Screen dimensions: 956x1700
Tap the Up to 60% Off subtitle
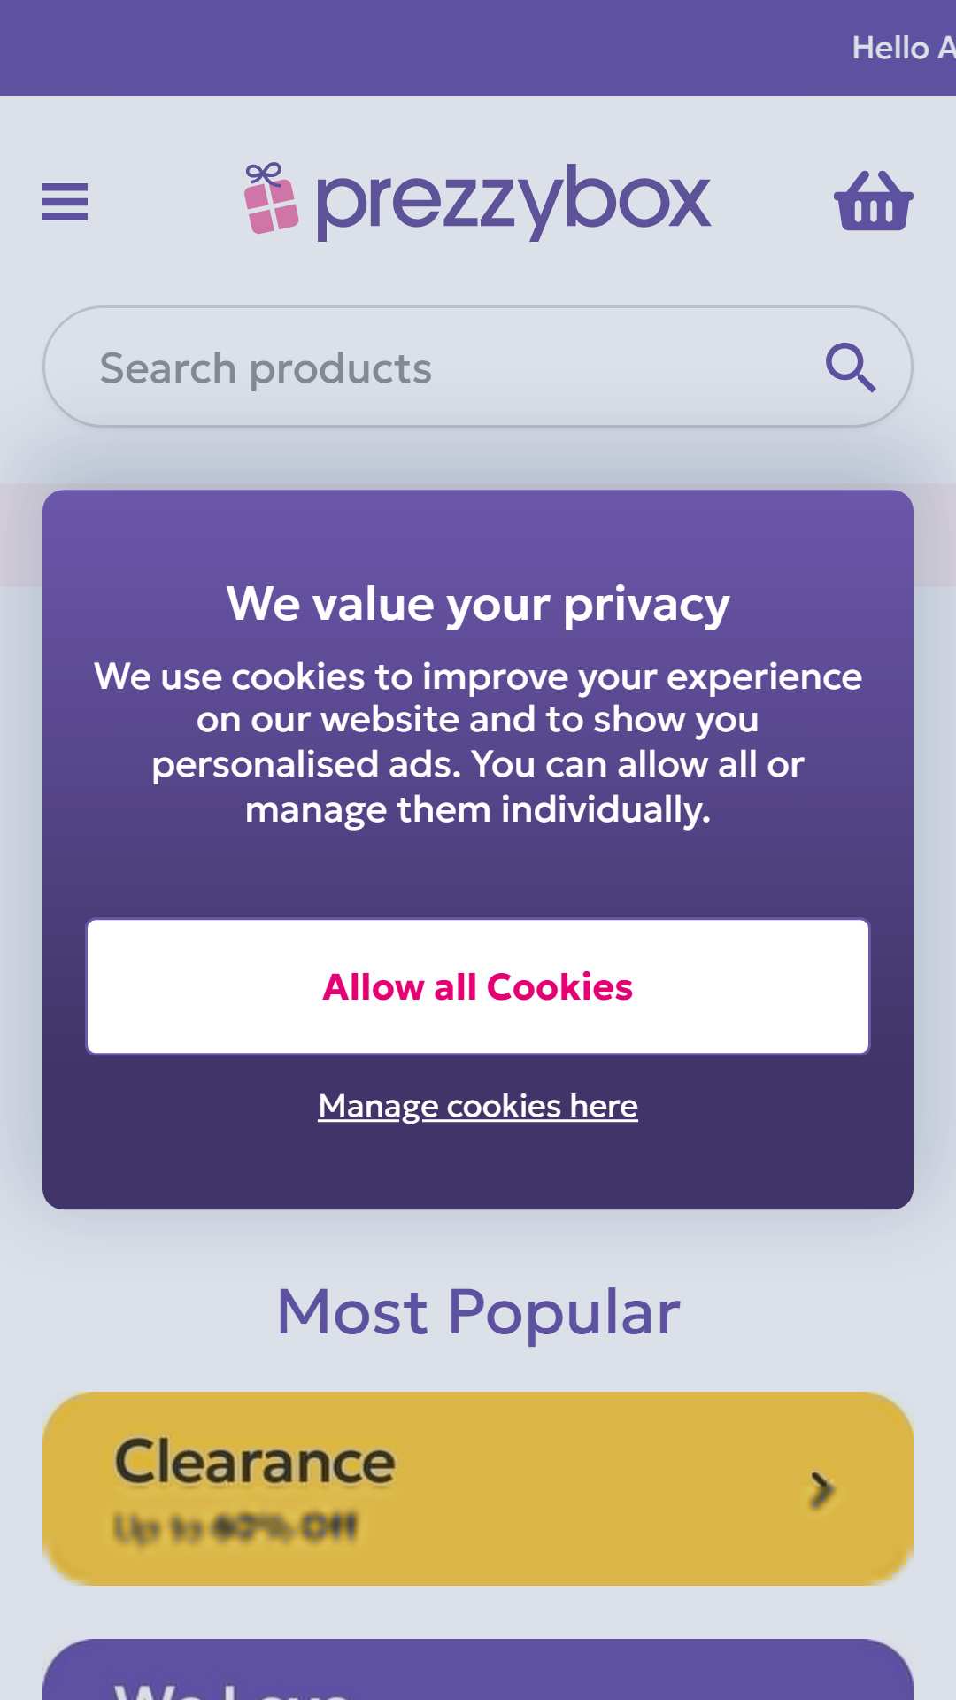tap(235, 1527)
